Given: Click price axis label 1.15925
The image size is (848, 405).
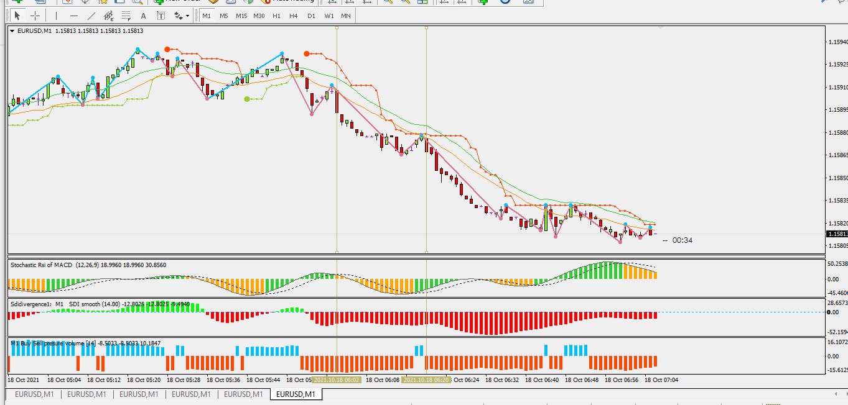Looking at the screenshot, I should tap(838, 64).
